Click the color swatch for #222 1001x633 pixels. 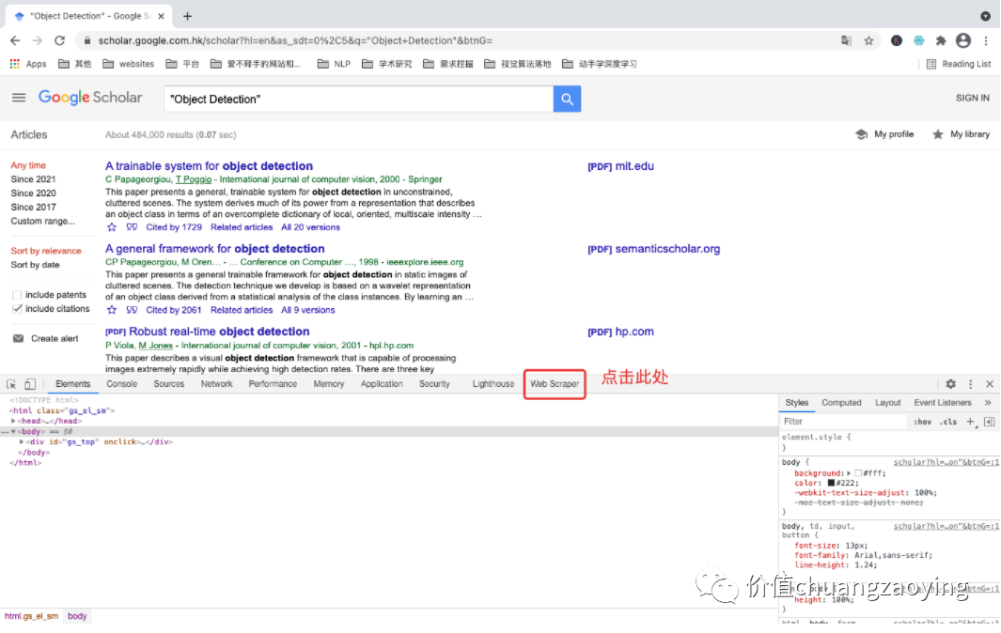(831, 483)
